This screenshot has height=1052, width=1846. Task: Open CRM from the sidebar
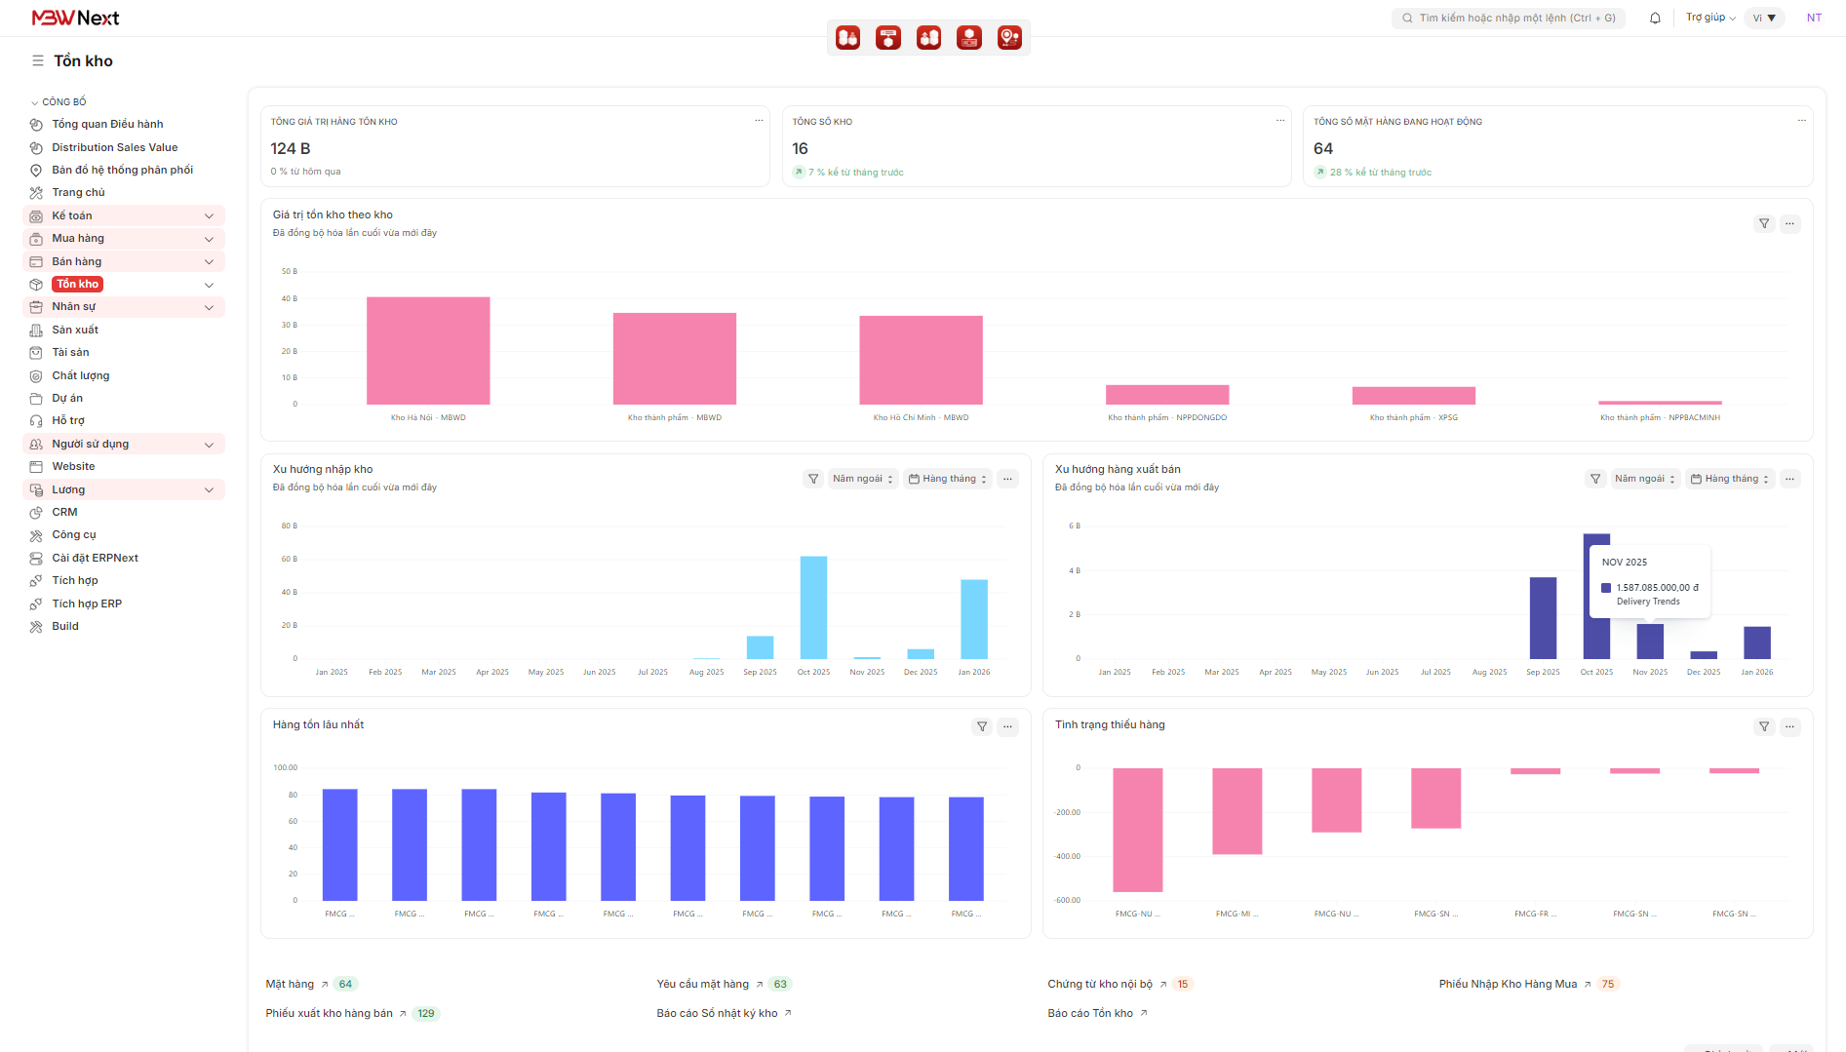point(64,512)
